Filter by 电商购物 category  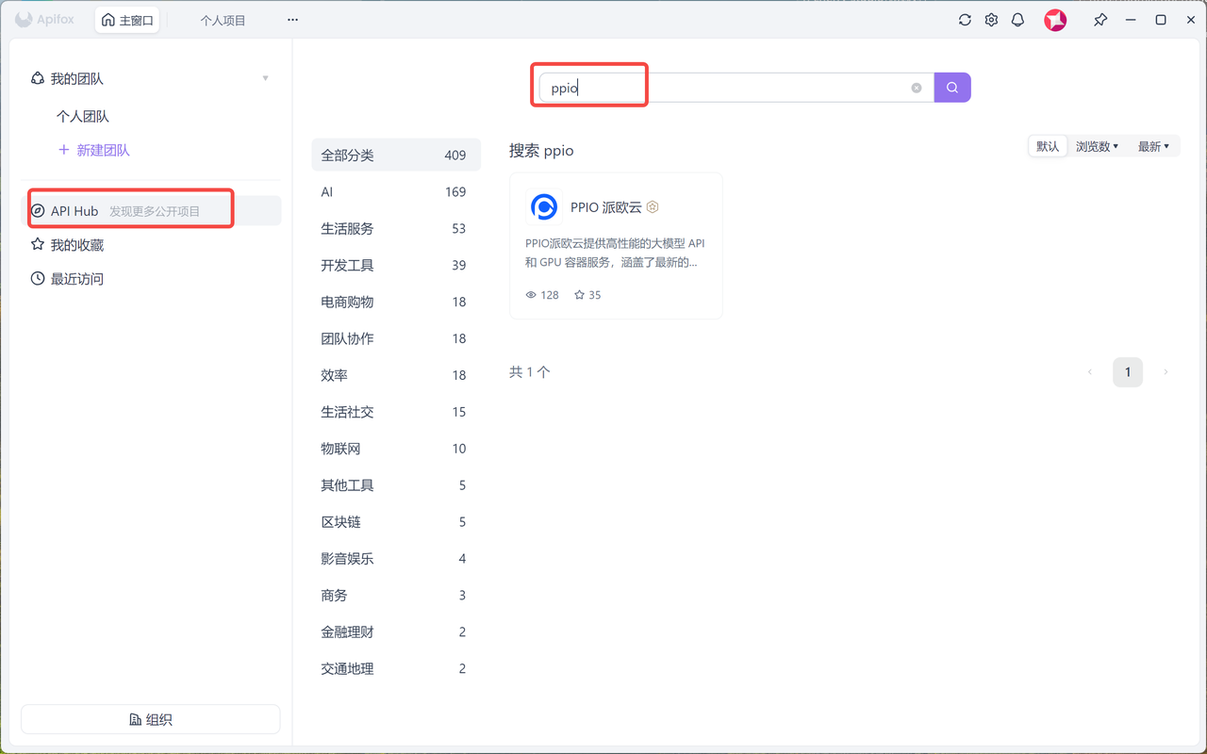(x=396, y=303)
